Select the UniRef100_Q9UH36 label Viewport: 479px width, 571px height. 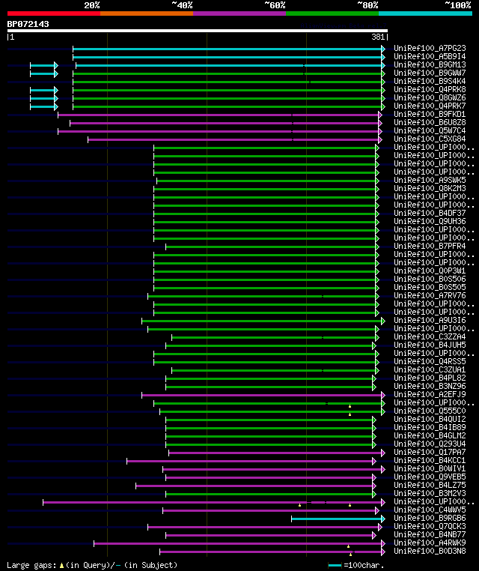click(x=430, y=221)
